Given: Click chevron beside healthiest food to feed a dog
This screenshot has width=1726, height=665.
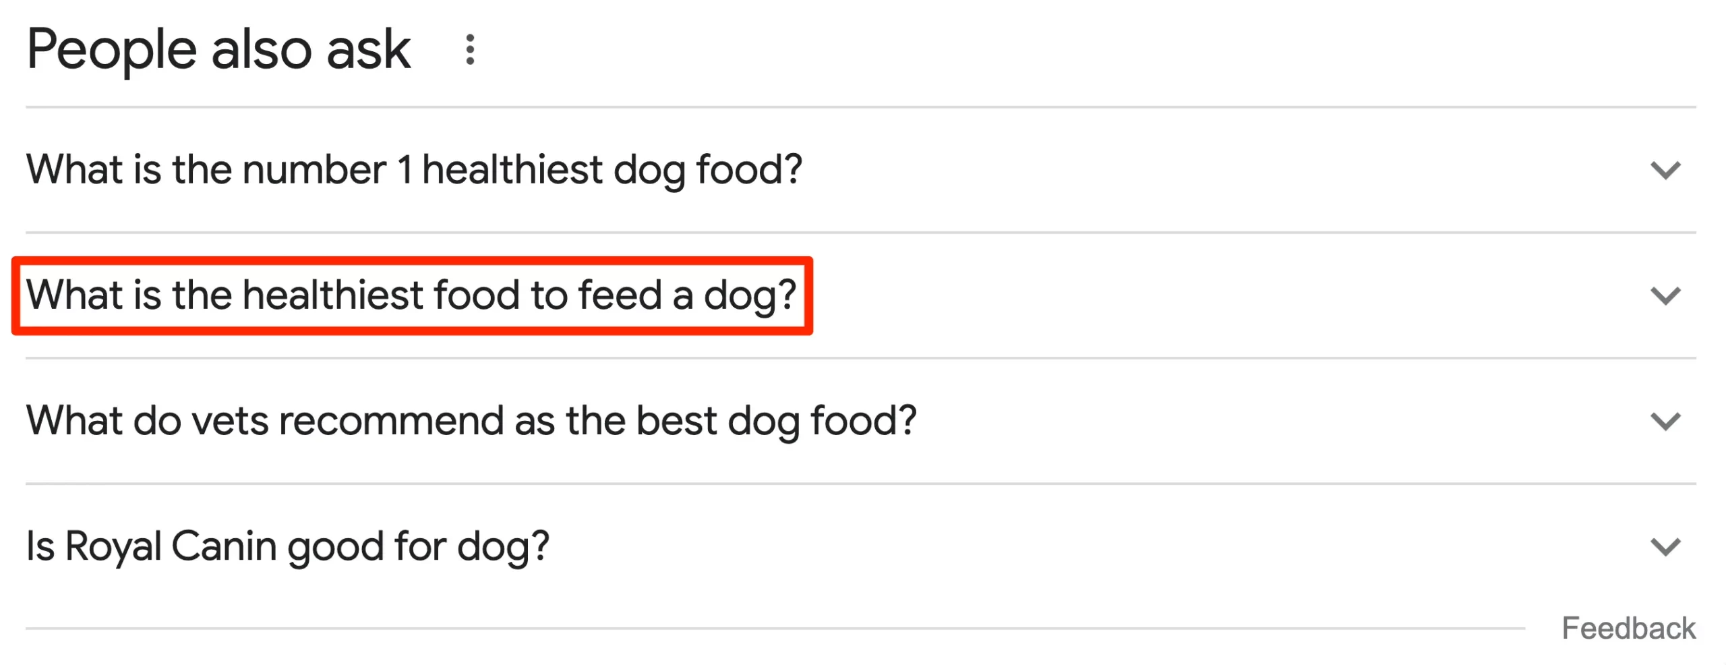Looking at the screenshot, I should tap(1665, 295).
